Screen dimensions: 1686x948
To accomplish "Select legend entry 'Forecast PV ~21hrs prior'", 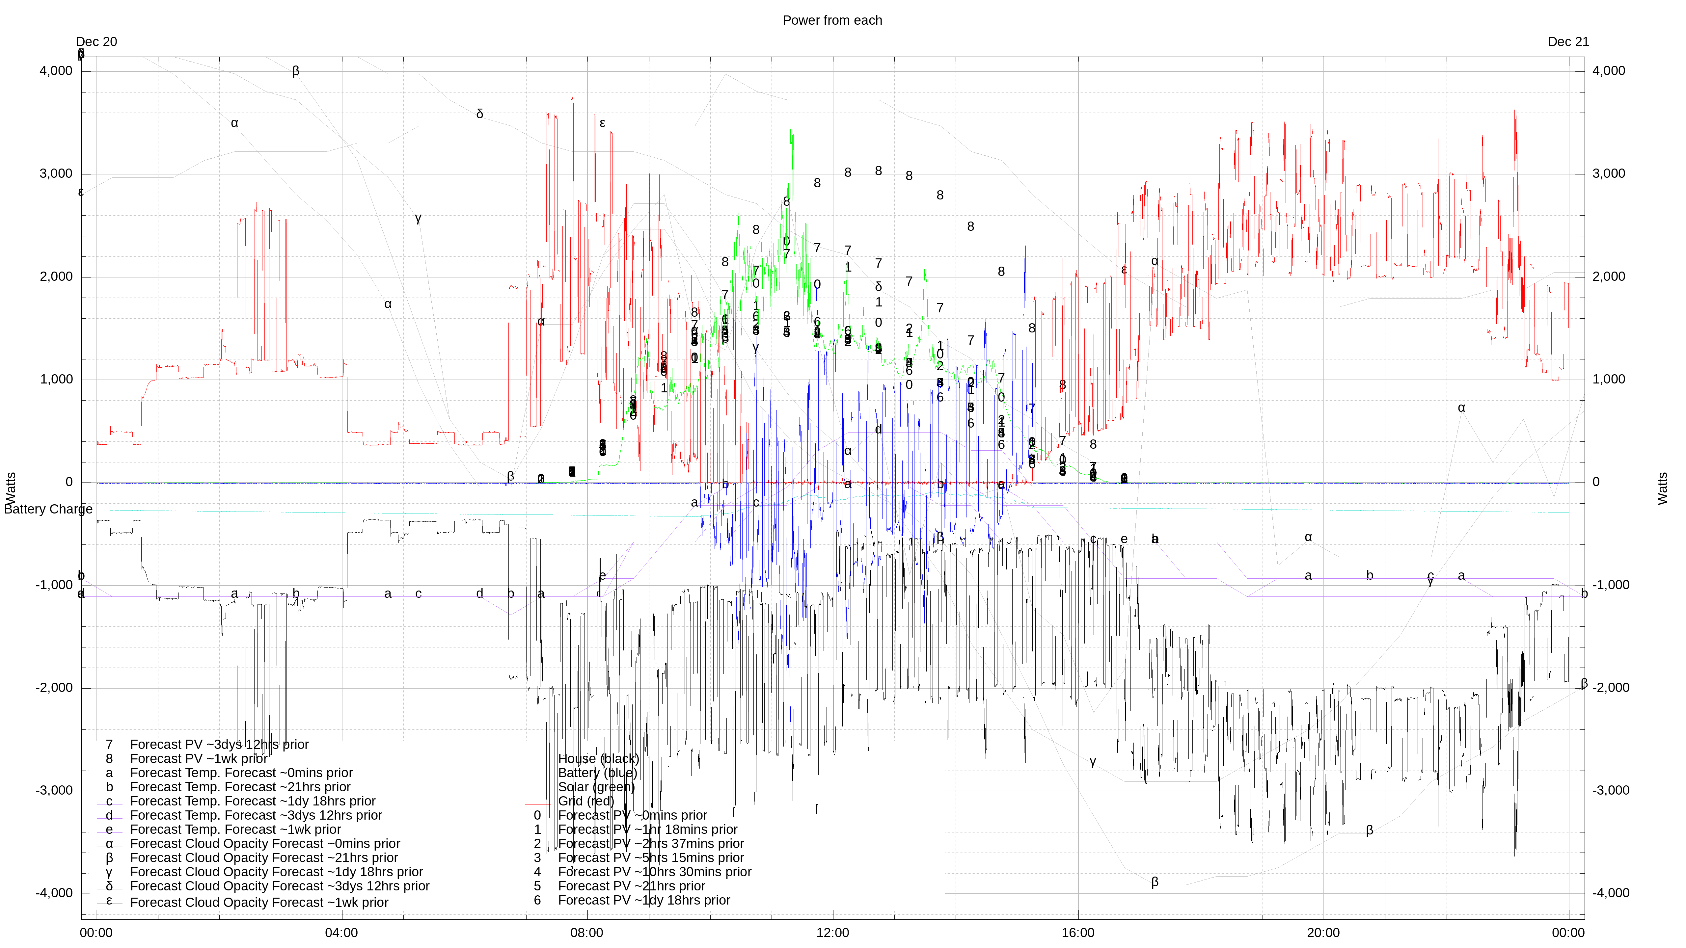I will 632,886.
